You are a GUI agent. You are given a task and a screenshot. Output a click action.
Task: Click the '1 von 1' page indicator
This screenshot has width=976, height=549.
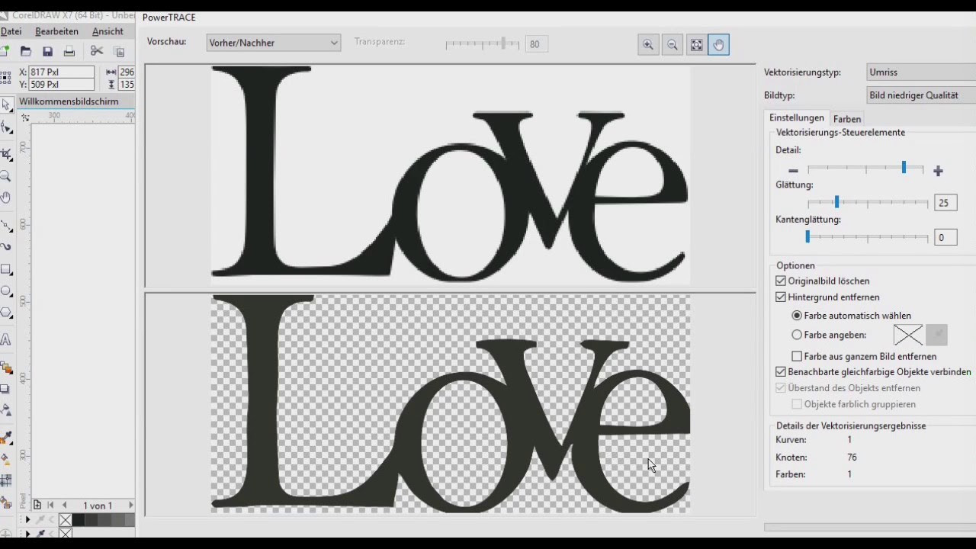[x=98, y=506]
